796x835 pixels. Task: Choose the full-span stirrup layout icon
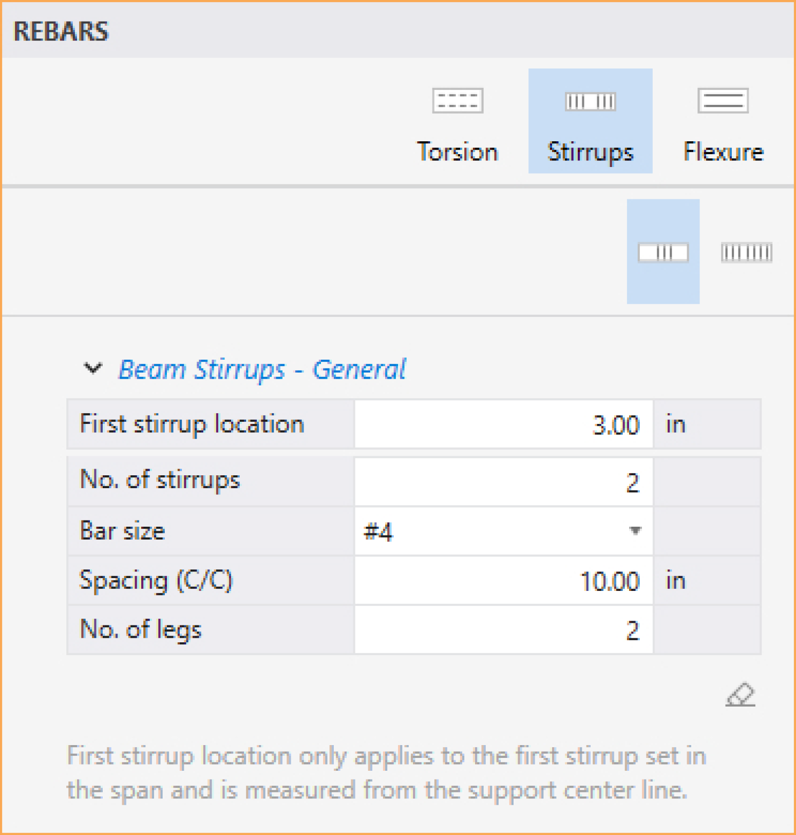pos(746,252)
